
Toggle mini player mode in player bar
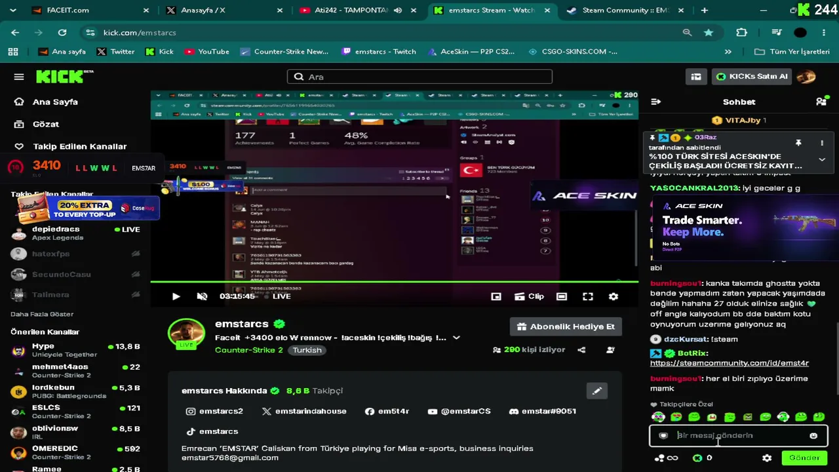click(x=496, y=296)
